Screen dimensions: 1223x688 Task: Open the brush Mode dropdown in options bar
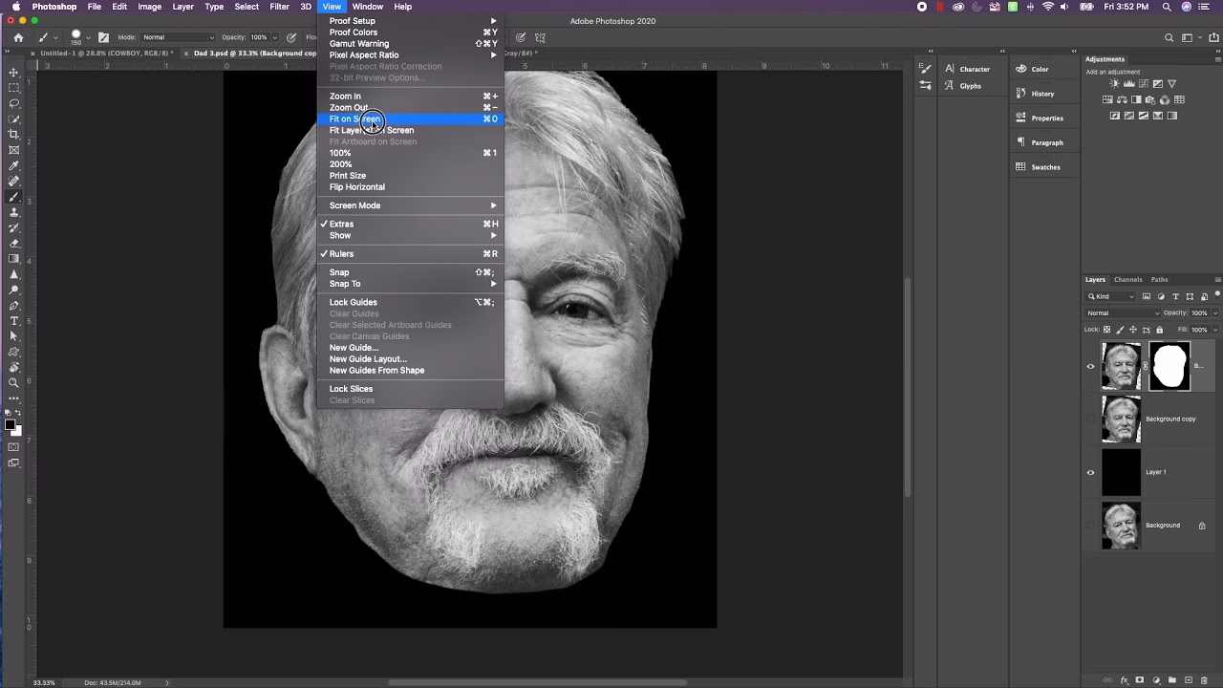[x=178, y=37]
